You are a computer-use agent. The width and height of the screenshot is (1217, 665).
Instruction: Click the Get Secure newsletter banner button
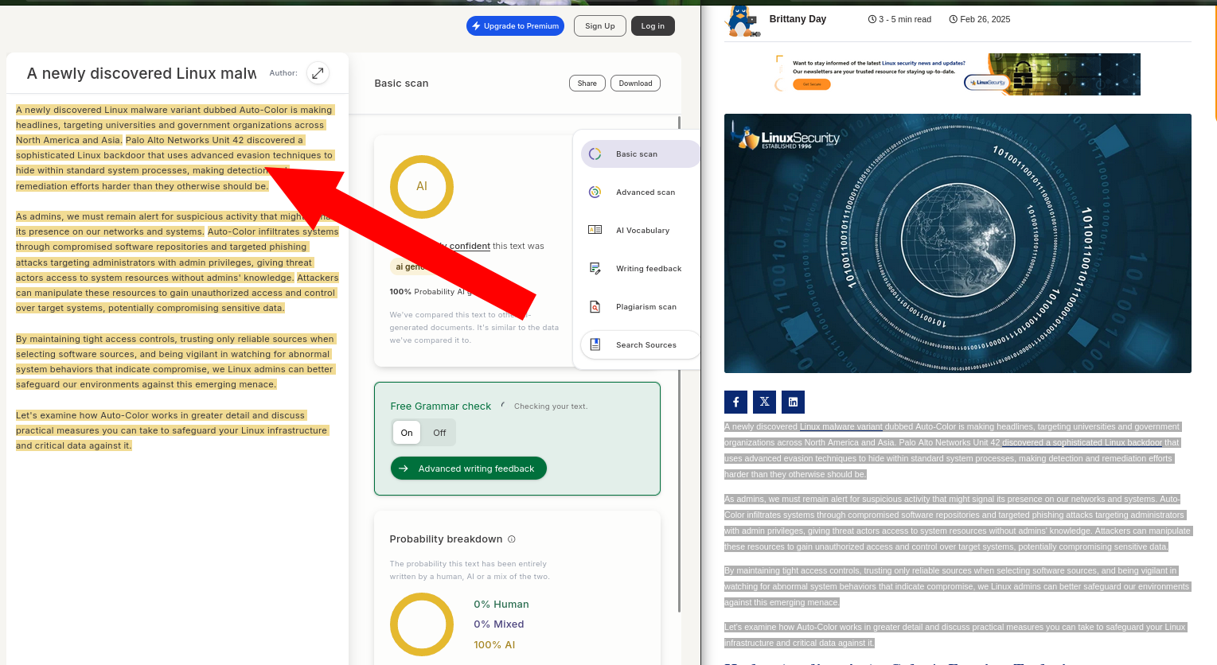click(x=812, y=84)
